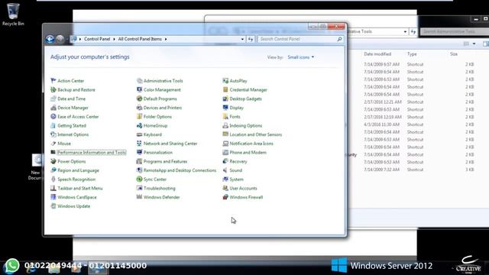Click the Search Administrative Tools field
This screenshot has width=489, height=275.
[x=455, y=32]
